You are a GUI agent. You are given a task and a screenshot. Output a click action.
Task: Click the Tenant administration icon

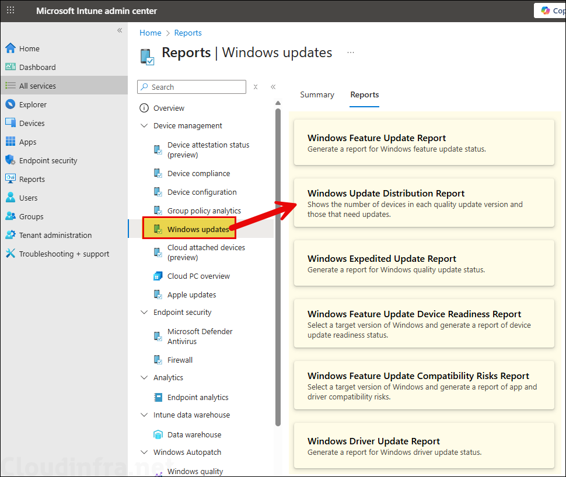[x=10, y=235]
